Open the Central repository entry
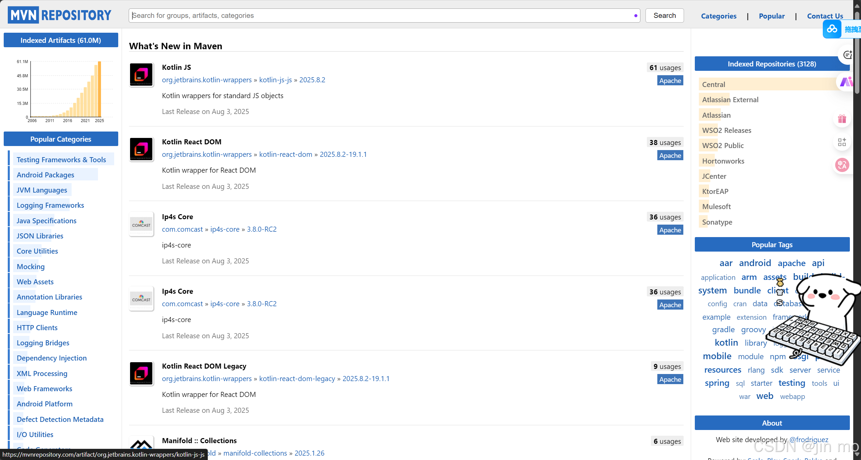 pos(713,84)
